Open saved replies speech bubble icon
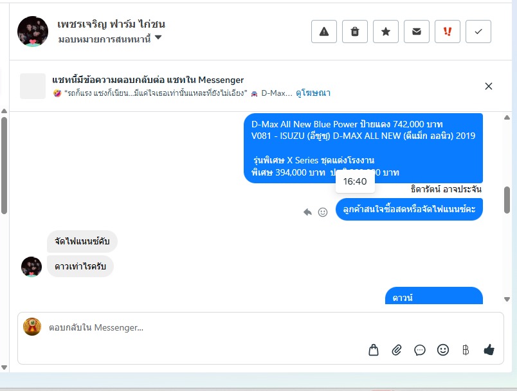Image resolution: width=517 pixels, height=391 pixels. [x=419, y=350]
